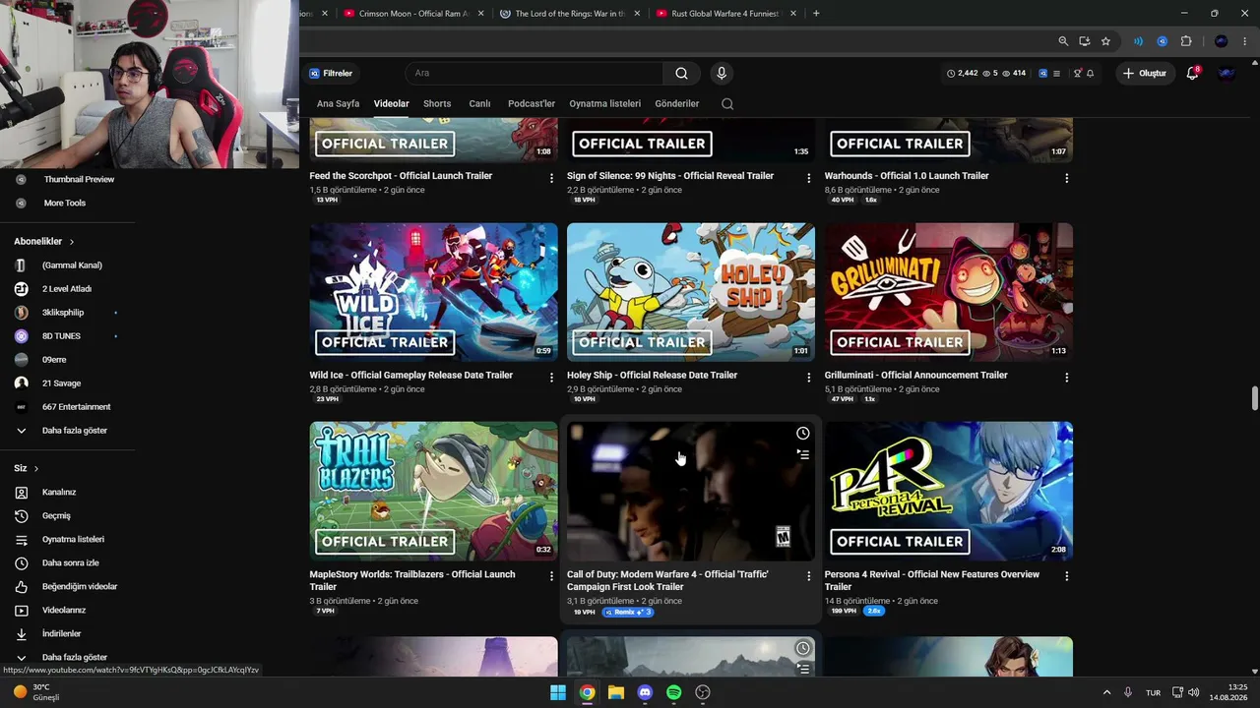Click the small bell icon in stats bar
This screenshot has width=1260, height=708.
tap(1090, 74)
